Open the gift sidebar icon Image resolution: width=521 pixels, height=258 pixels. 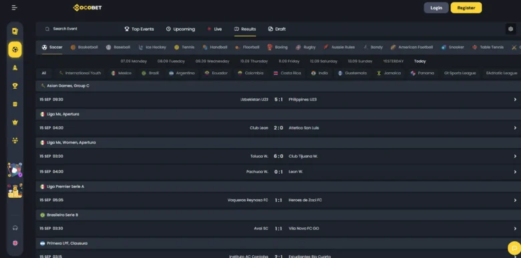(15, 104)
